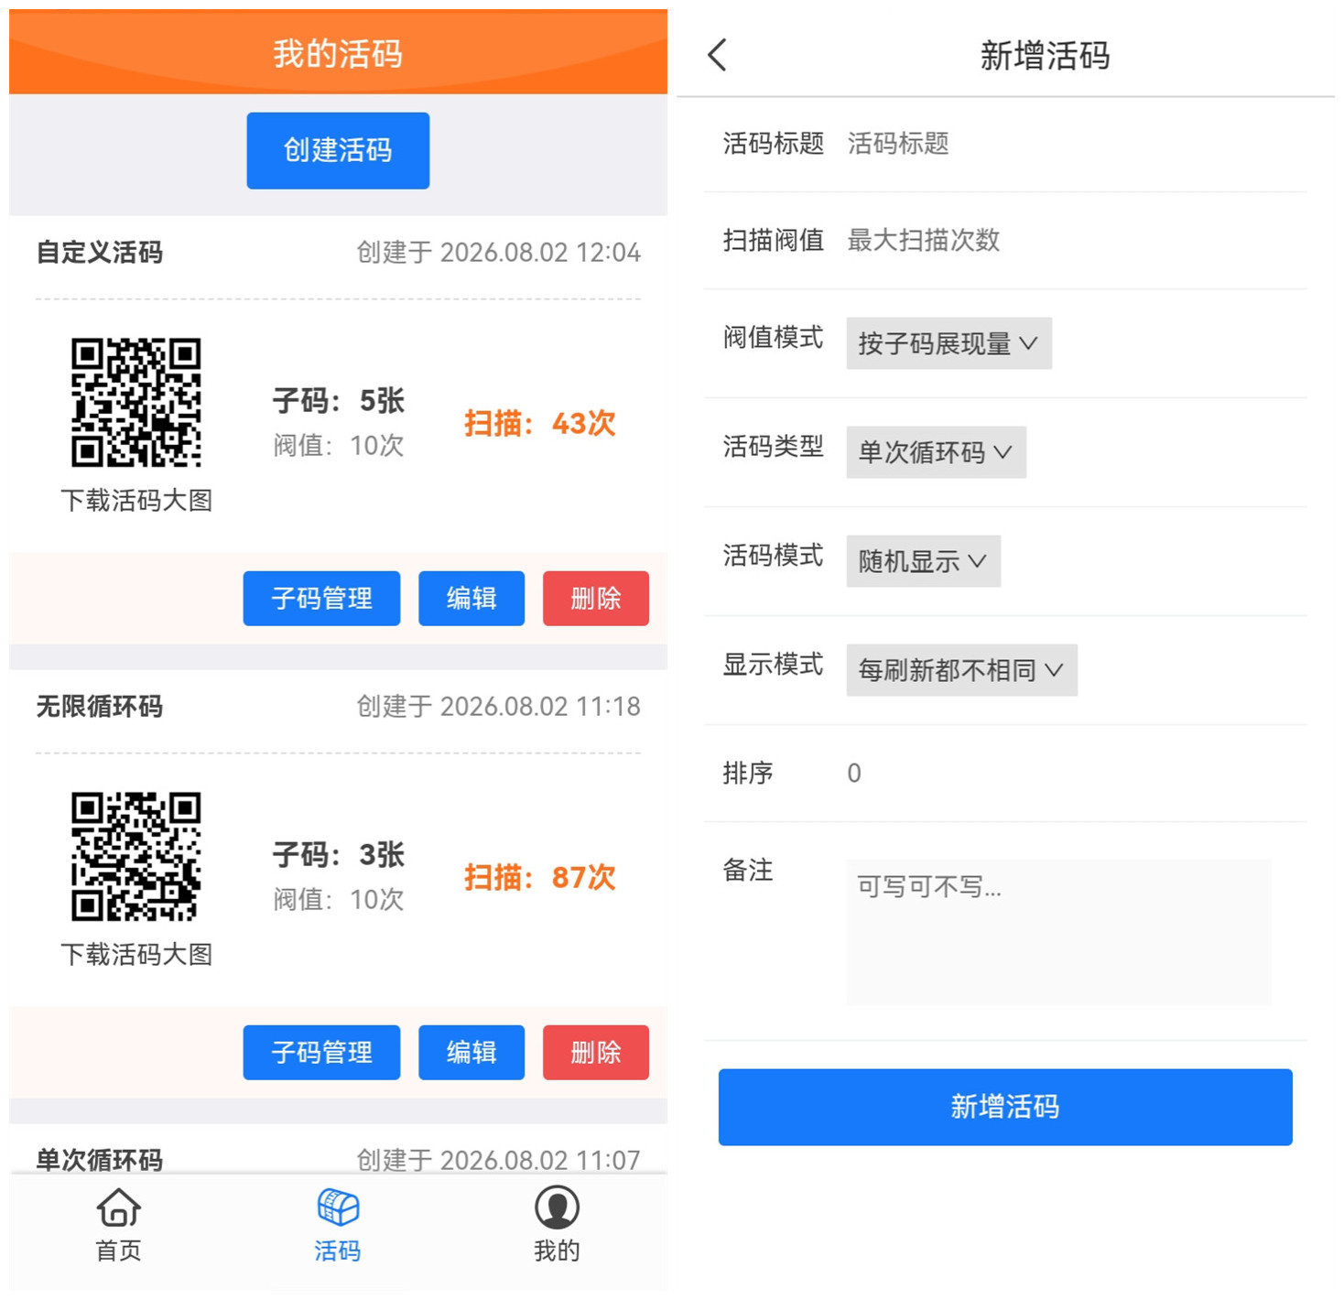Image resolution: width=1344 pixels, height=1300 pixels.
Task: Click the 自定义活码 card title
Action: [100, 253]
